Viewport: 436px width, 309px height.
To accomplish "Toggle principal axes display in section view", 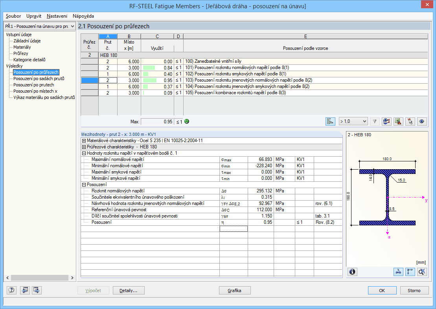I will pos(410,271).
